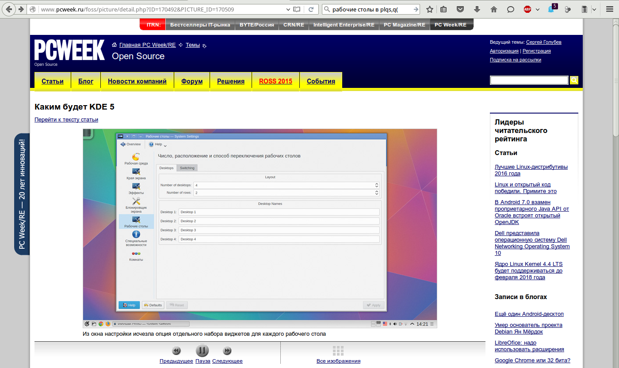Show site identity info via globe icon
Screen dimensions: 619x368
33,9
